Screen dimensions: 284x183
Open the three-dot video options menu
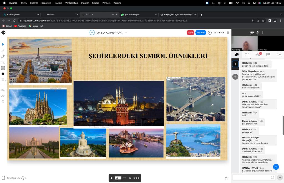tap(263, 33)
